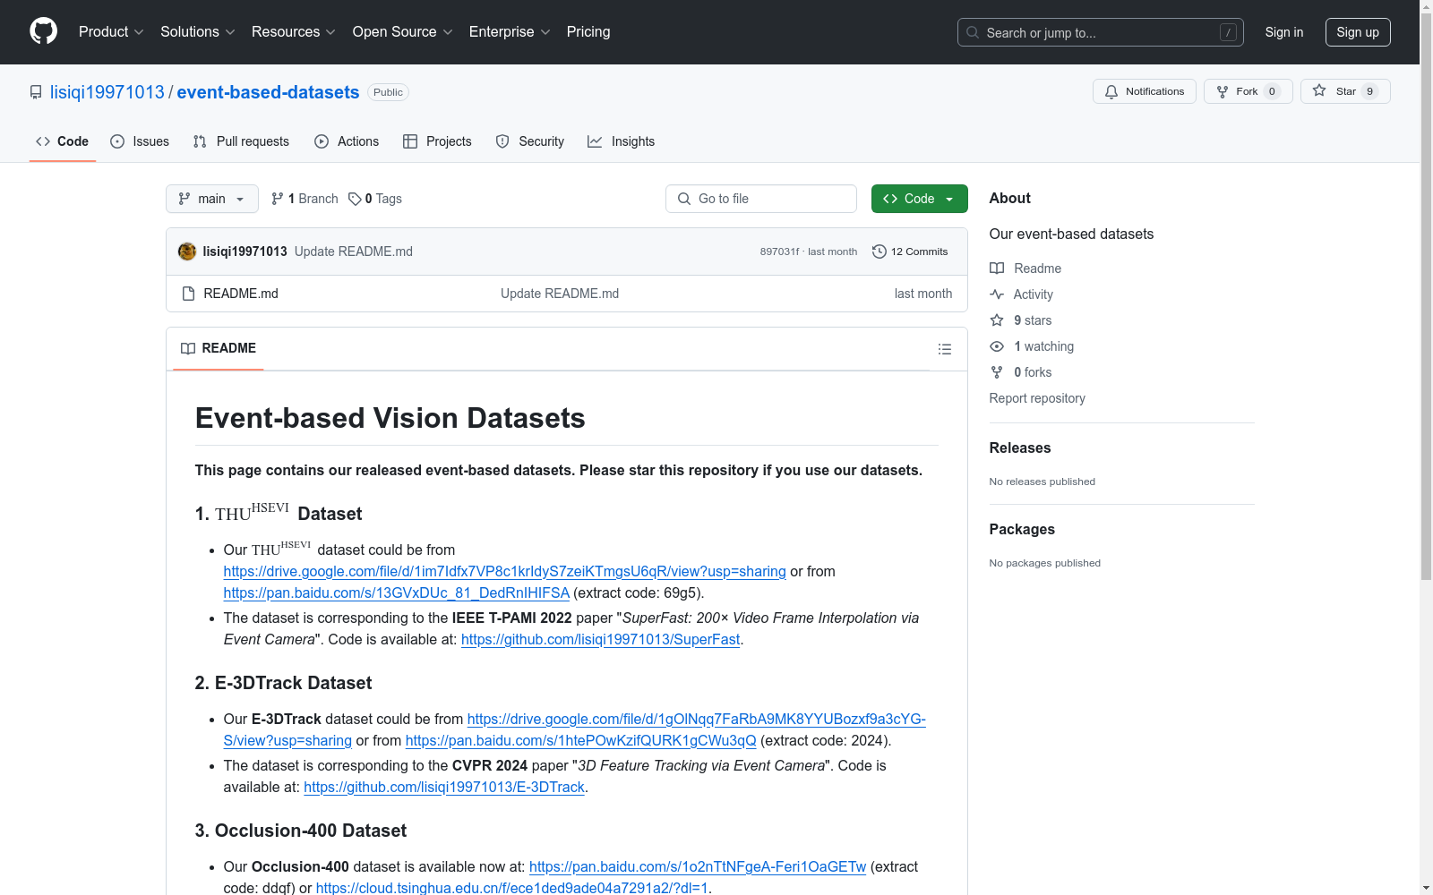Open the SuperFast GitHub repository link
The image size is (1433, 895).
click(x=600, y=639)
